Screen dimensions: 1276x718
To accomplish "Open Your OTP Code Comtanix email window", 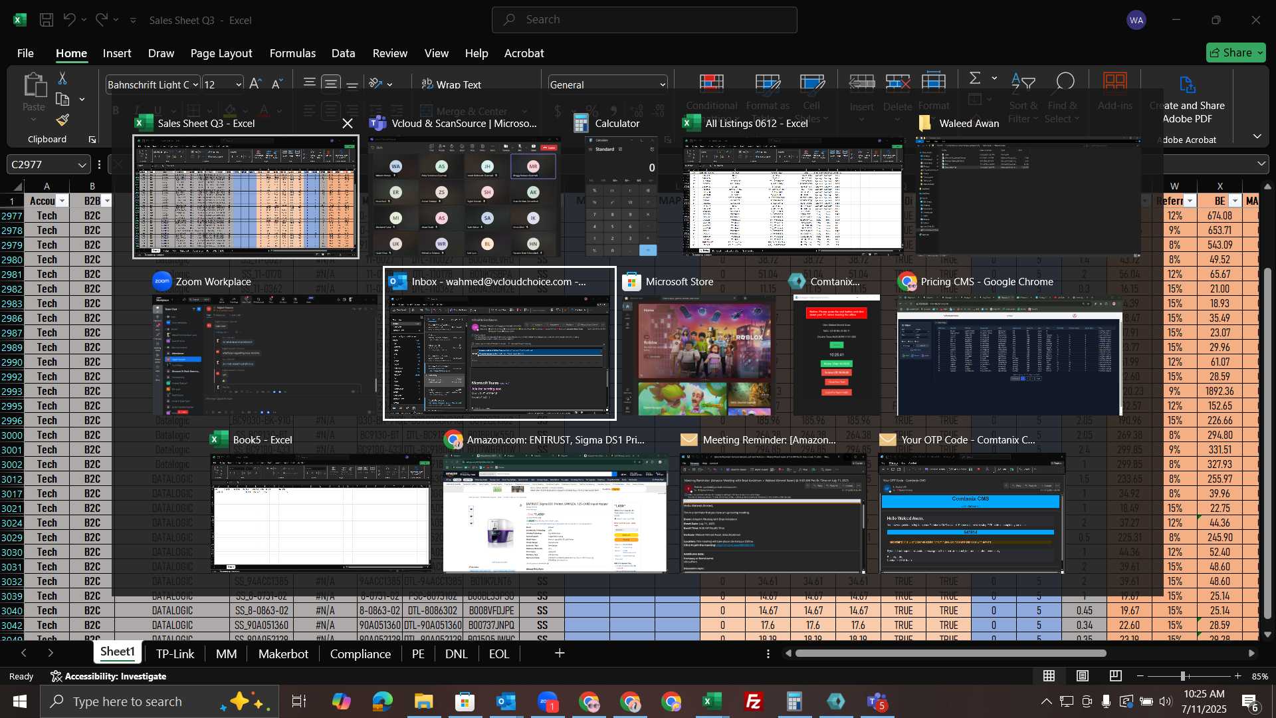I will [x=972, y=513].
